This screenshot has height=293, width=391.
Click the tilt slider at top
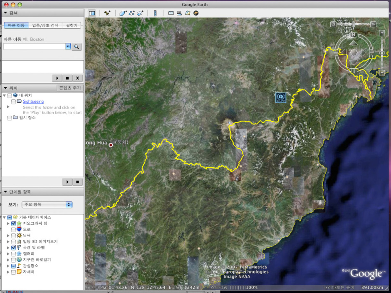(x=353, y=24)
